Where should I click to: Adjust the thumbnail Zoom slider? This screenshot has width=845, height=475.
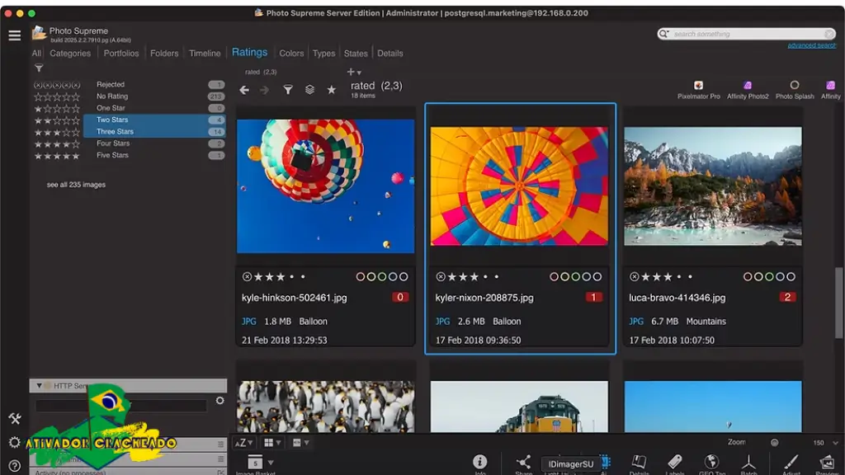[x=774, y=443]
